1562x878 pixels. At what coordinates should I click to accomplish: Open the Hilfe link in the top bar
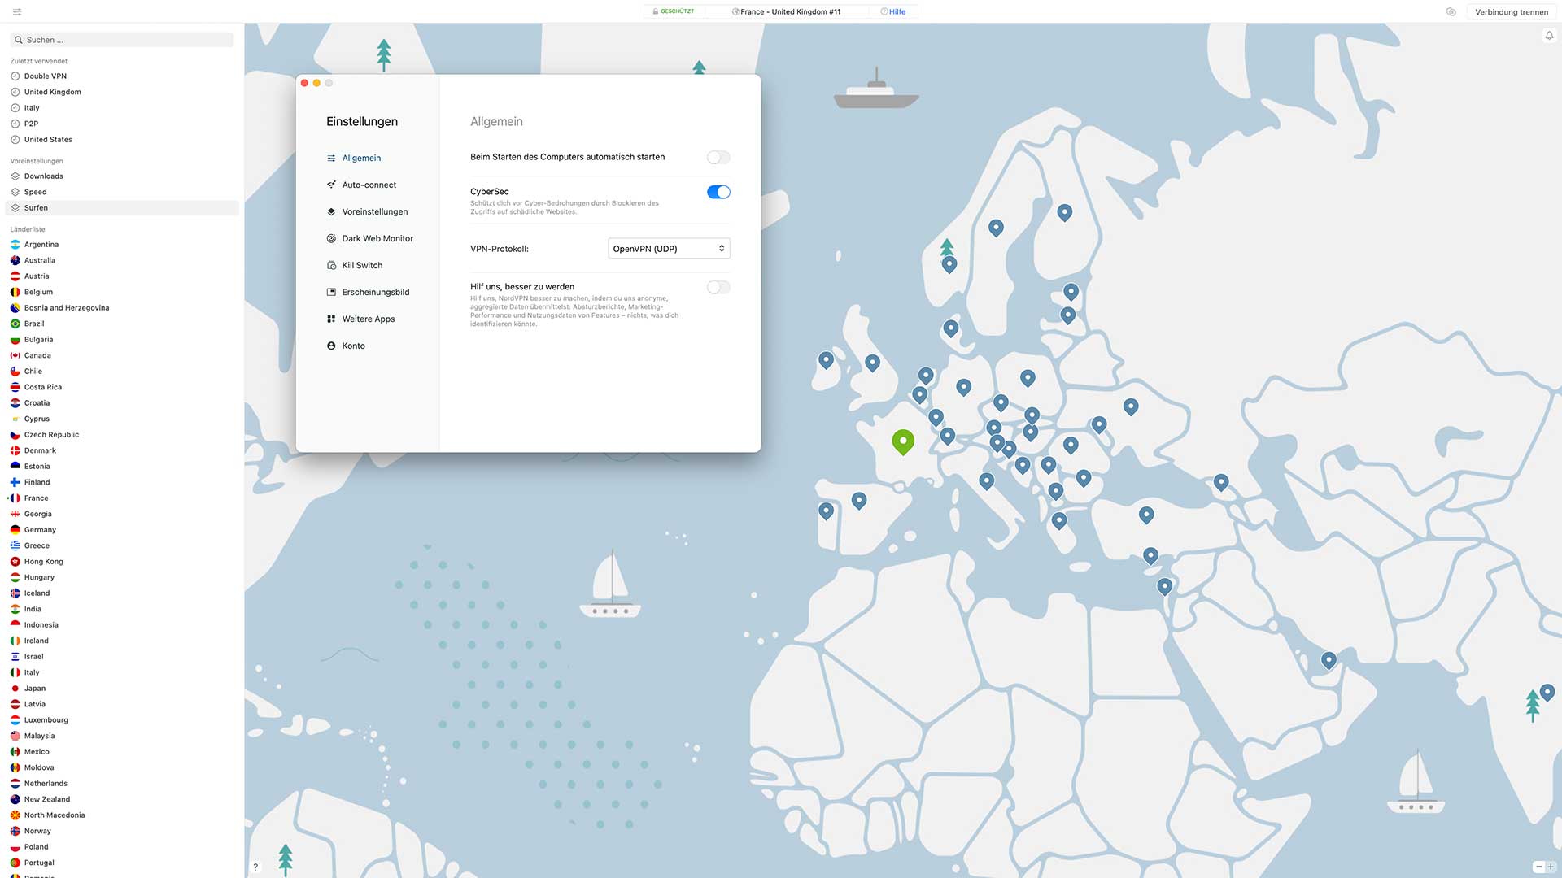[x=893, y=11]
